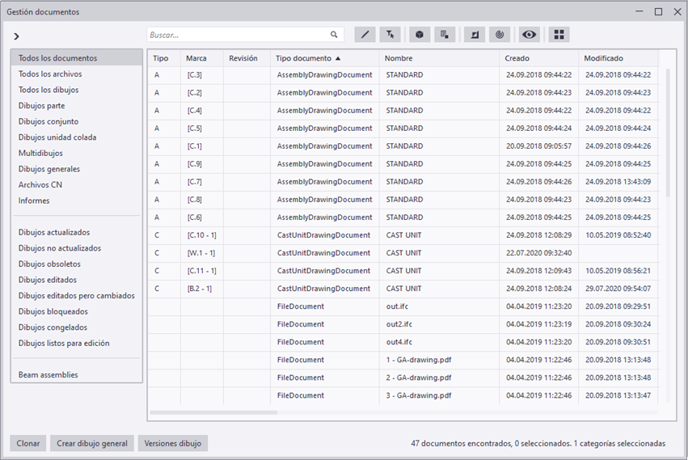Click the text selection cursor icon
The image size is (688, 460).
click(390, 35)
